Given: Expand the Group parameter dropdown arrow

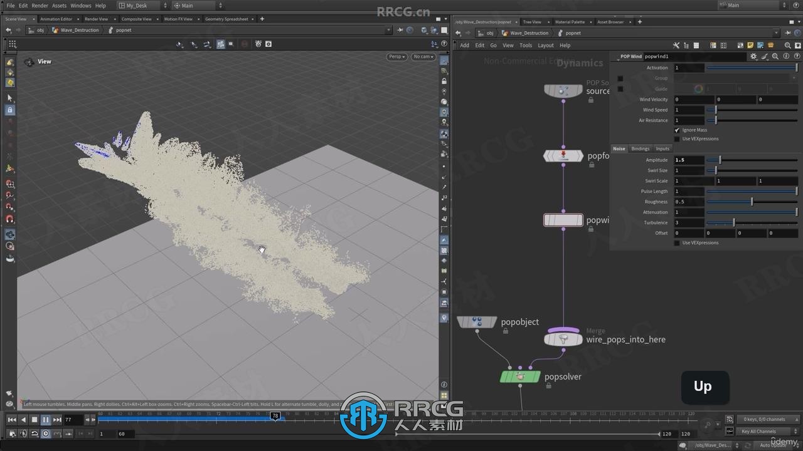Looking at the screenshot, I should click(794, 78).
